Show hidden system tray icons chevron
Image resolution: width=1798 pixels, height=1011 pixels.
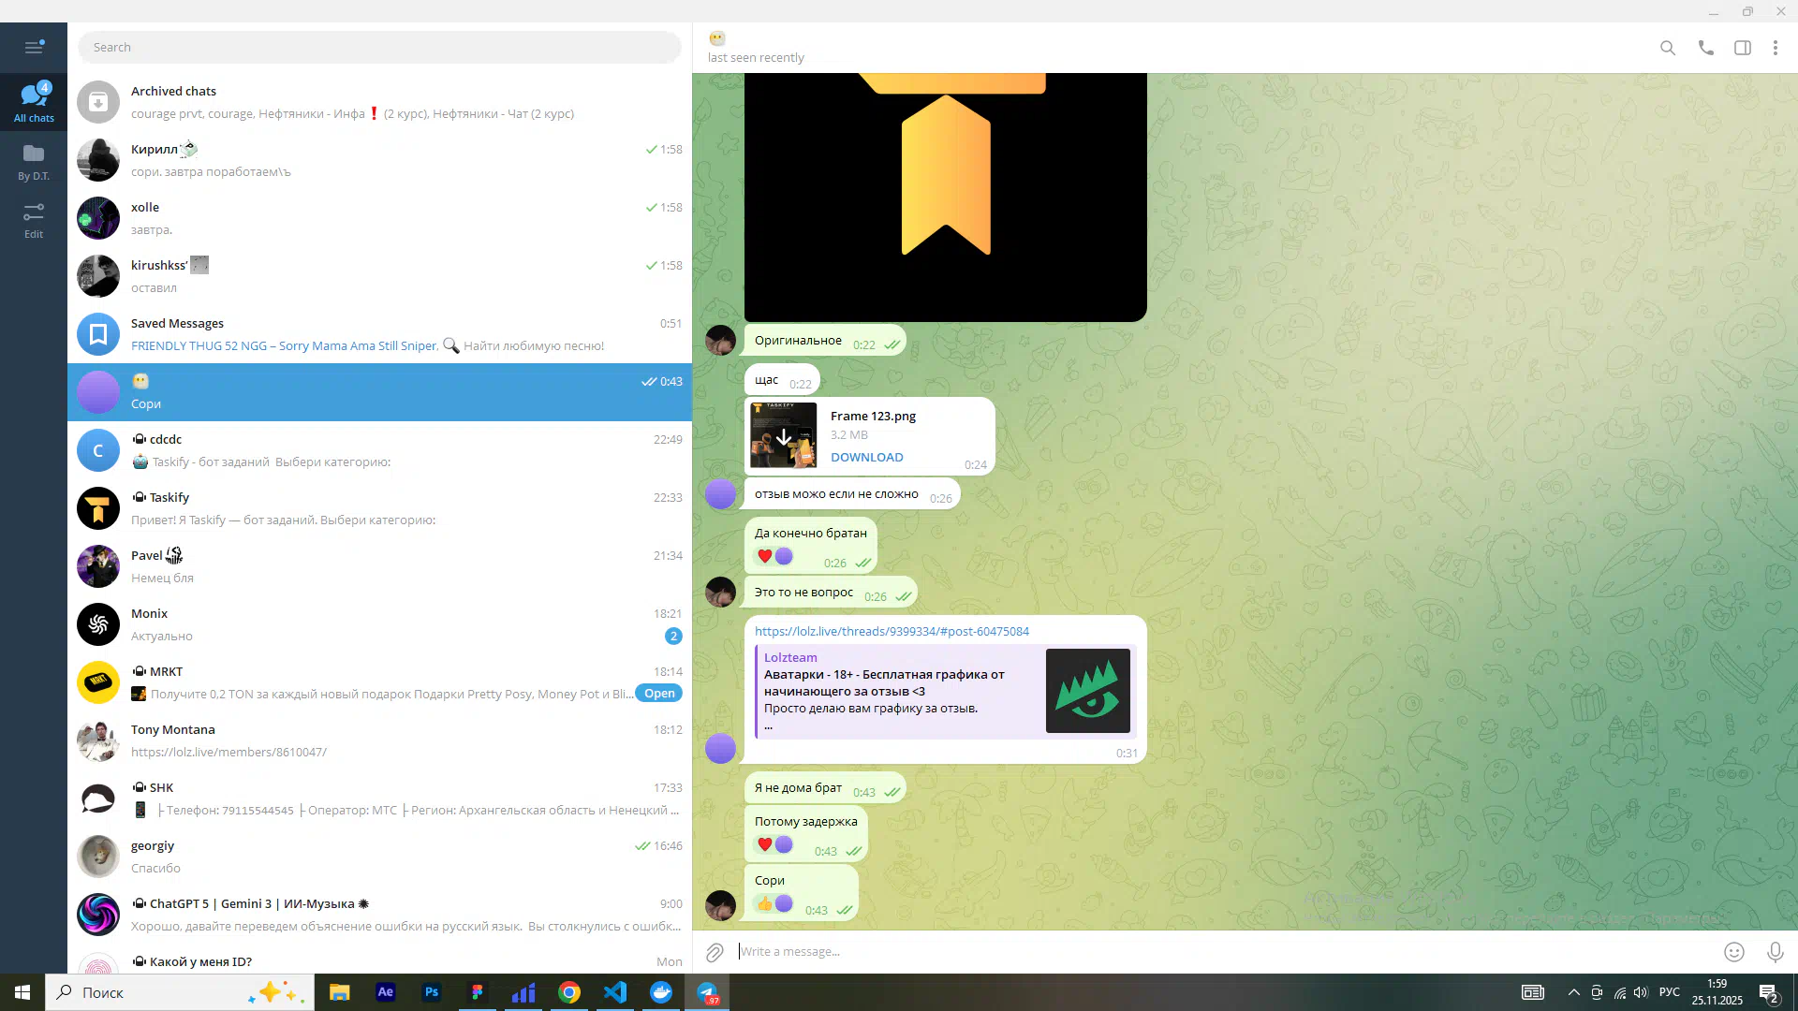[1574, 992]
